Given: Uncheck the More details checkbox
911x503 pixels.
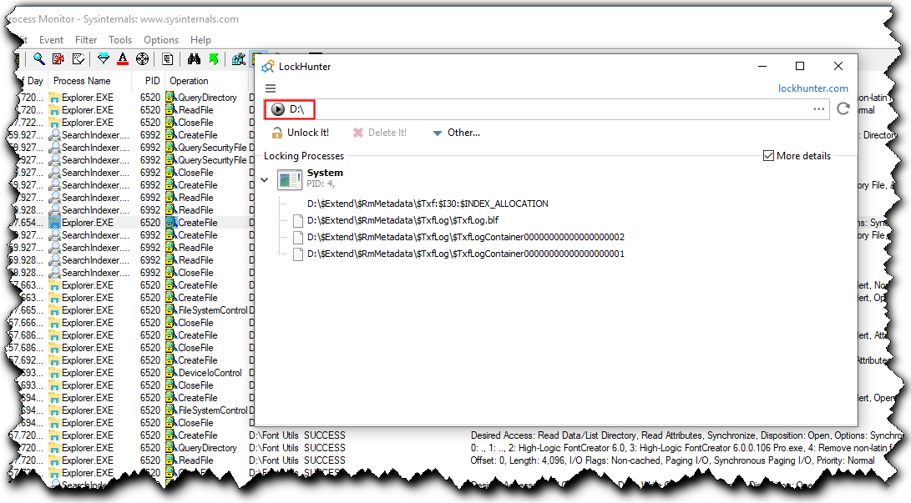Looking at the screenshot, I should pos(769,156).
